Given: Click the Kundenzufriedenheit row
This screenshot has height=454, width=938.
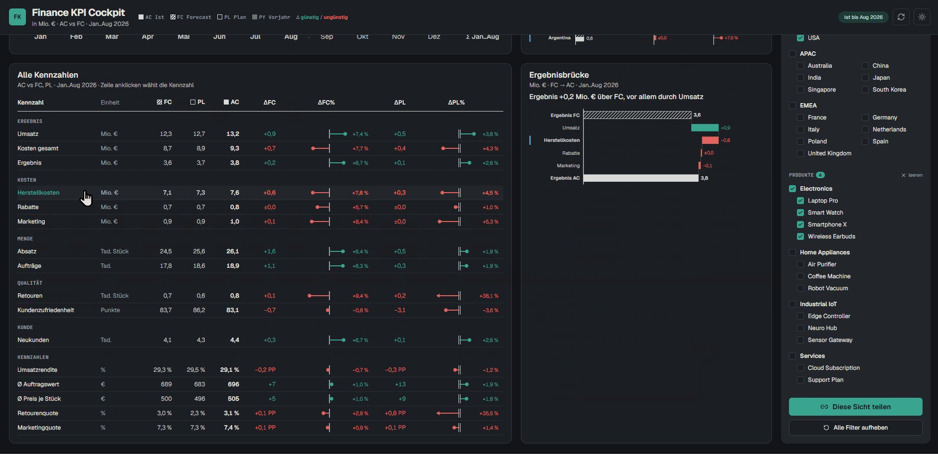Looking at the screenshot, I should pos(260,310).
